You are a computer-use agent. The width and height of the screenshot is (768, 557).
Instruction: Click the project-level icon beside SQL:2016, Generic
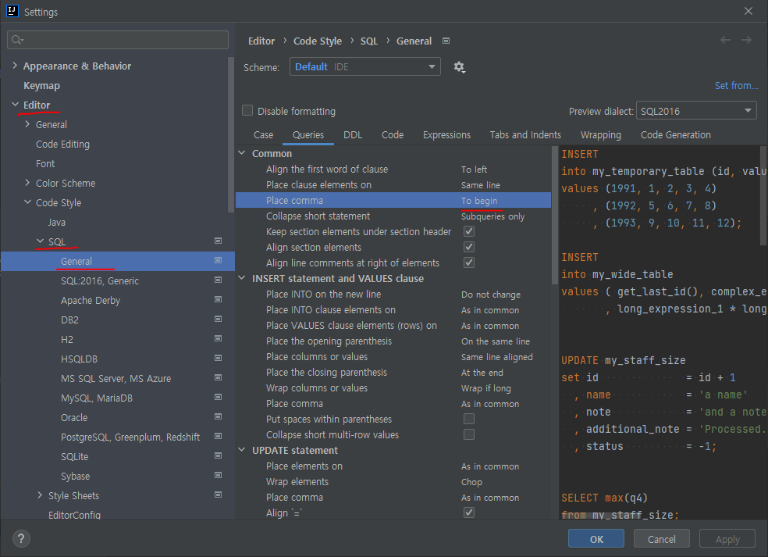point(218,280)
